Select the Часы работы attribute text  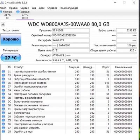click(22, 90)
